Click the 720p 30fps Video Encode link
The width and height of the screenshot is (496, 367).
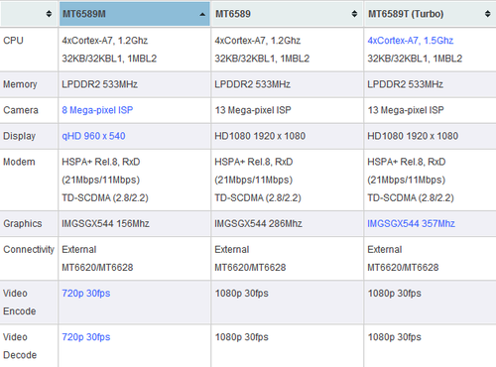coord(86,294)
